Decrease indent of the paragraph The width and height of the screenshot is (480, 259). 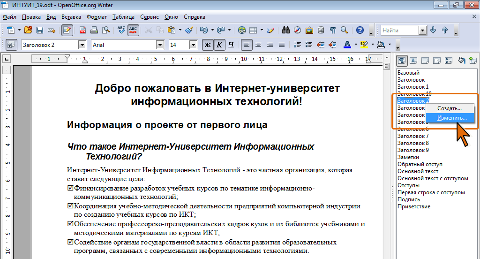[x=321, y=45]
